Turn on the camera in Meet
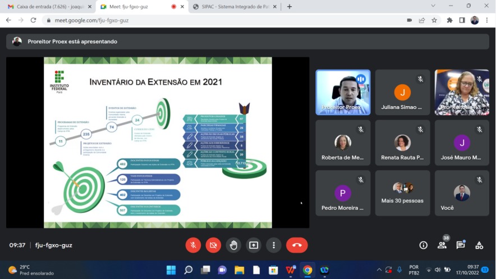 (x=213, y=245)
